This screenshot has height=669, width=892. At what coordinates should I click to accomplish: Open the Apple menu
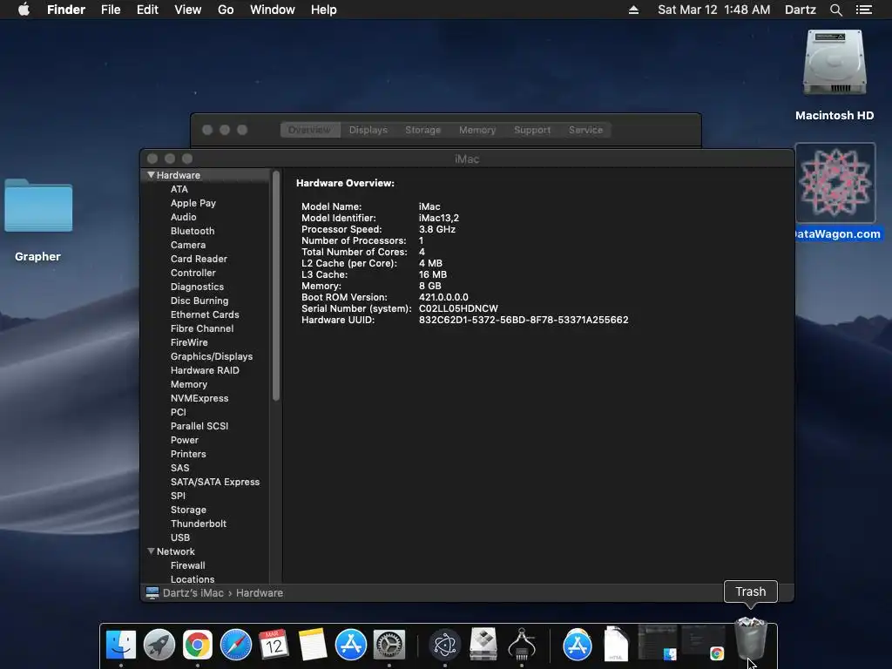pyautogui.click(x=24, y=10)
